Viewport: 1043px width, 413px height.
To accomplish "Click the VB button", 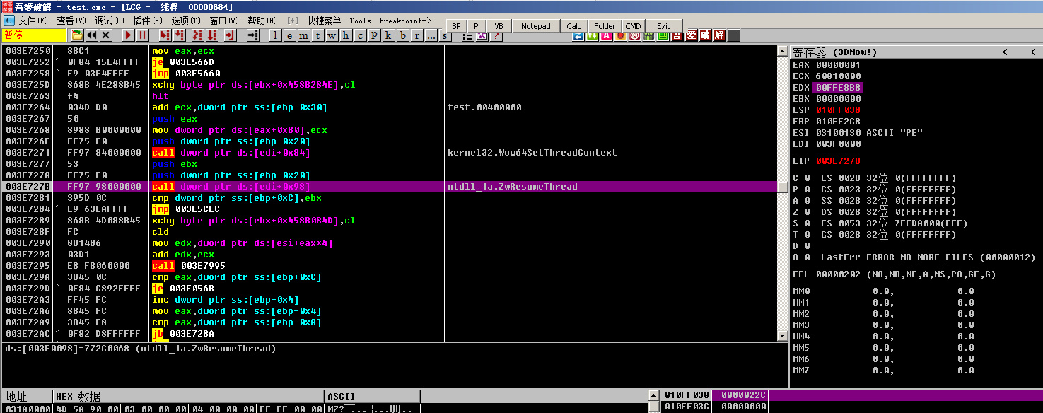I will (499, 26).
